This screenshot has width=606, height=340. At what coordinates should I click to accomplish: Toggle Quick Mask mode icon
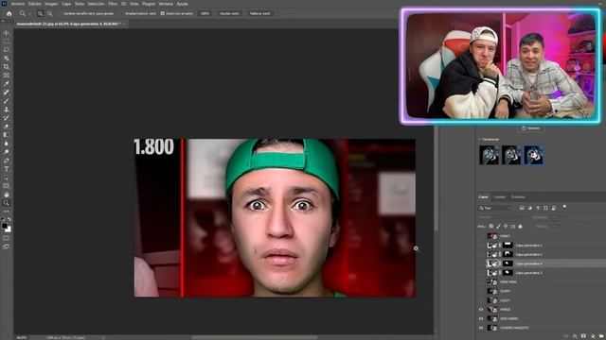7,238
